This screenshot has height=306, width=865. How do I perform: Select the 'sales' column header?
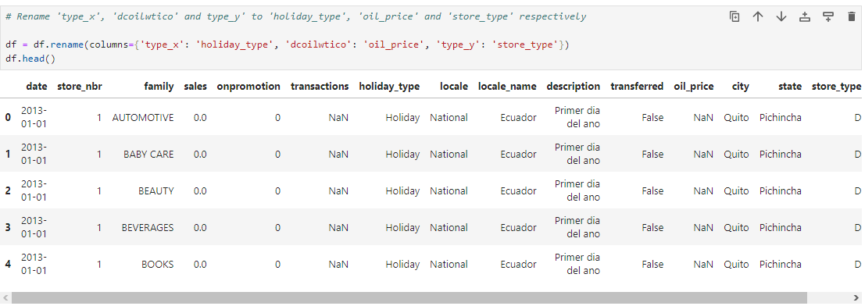[195, 86]
